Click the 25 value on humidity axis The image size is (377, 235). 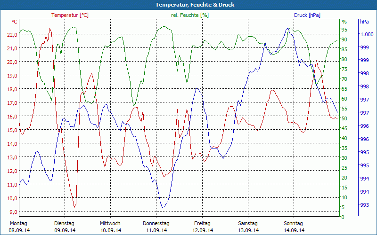point(344,168)
